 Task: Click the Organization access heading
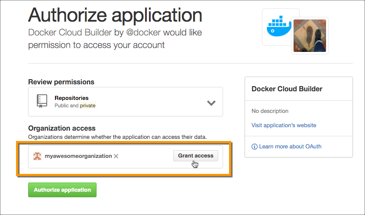[62, 128]
